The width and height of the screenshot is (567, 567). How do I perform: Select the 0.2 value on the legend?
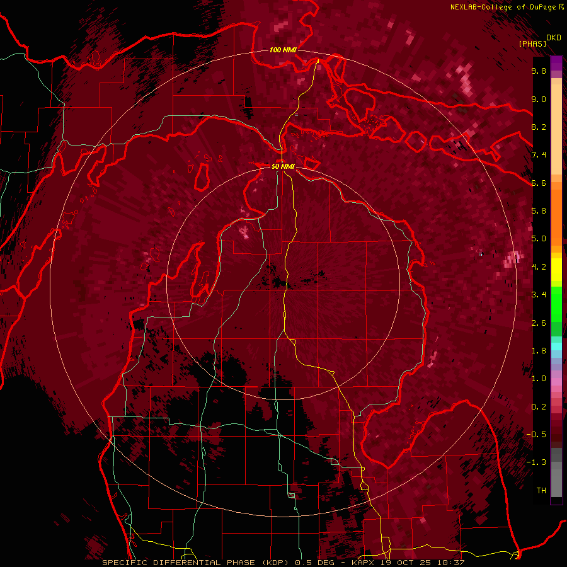click(539, 407)
